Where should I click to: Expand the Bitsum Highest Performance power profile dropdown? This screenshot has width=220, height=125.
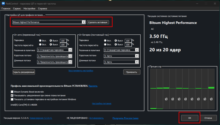point(49,22)
